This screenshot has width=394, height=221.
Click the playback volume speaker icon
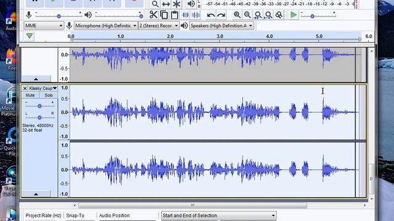88,15
